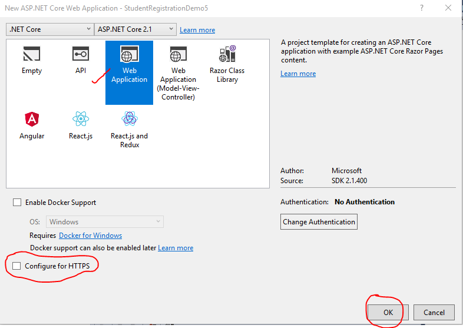463x328 pixels.
Task: Click the dialog title StudentRegistrationDemo5 text
Action: tap(166, 8)
